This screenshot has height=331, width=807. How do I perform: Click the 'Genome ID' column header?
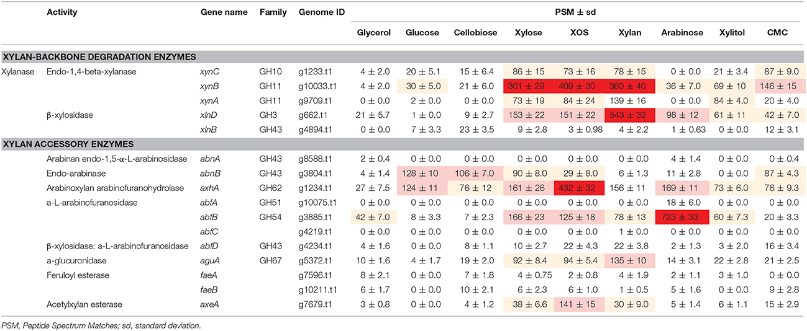click(322, 12)
